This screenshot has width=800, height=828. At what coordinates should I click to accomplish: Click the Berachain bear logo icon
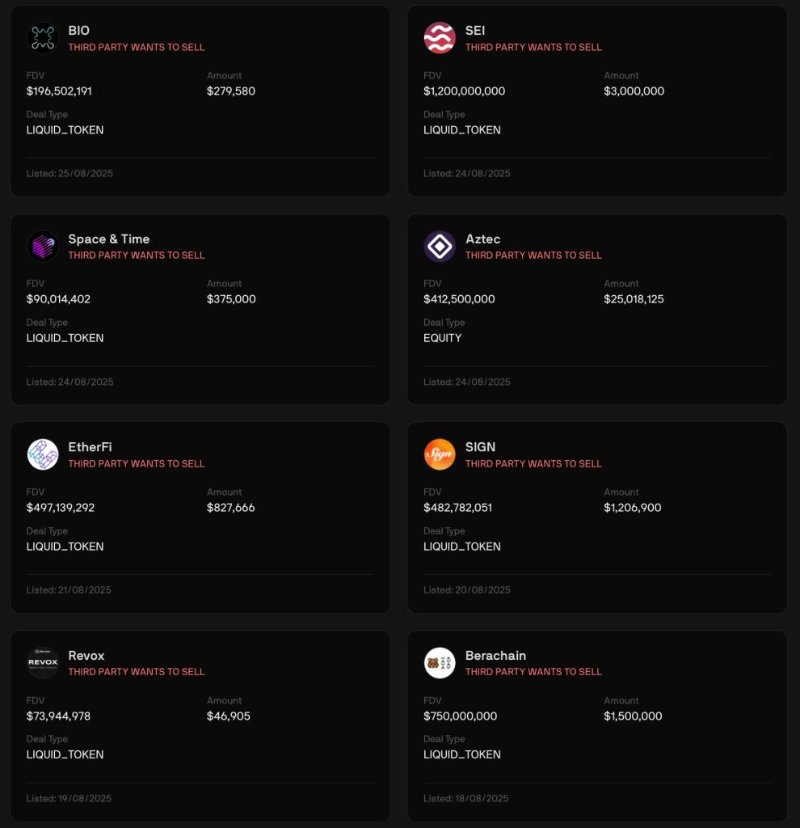pos(440,663)
